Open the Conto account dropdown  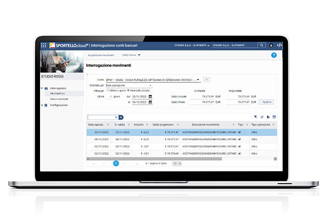[153, 80]
